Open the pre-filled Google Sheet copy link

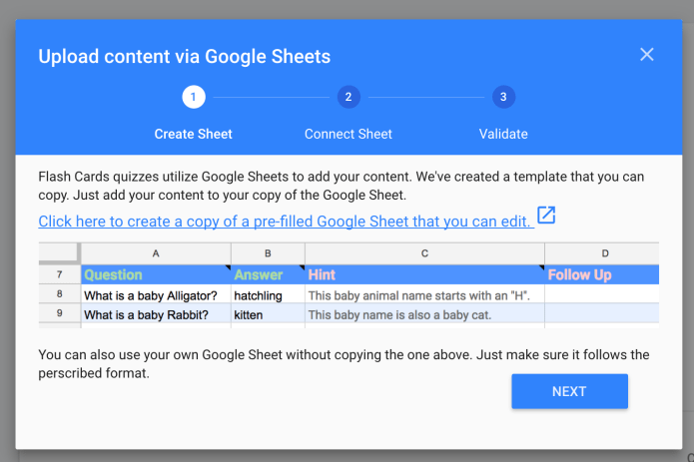click(285, 220)
